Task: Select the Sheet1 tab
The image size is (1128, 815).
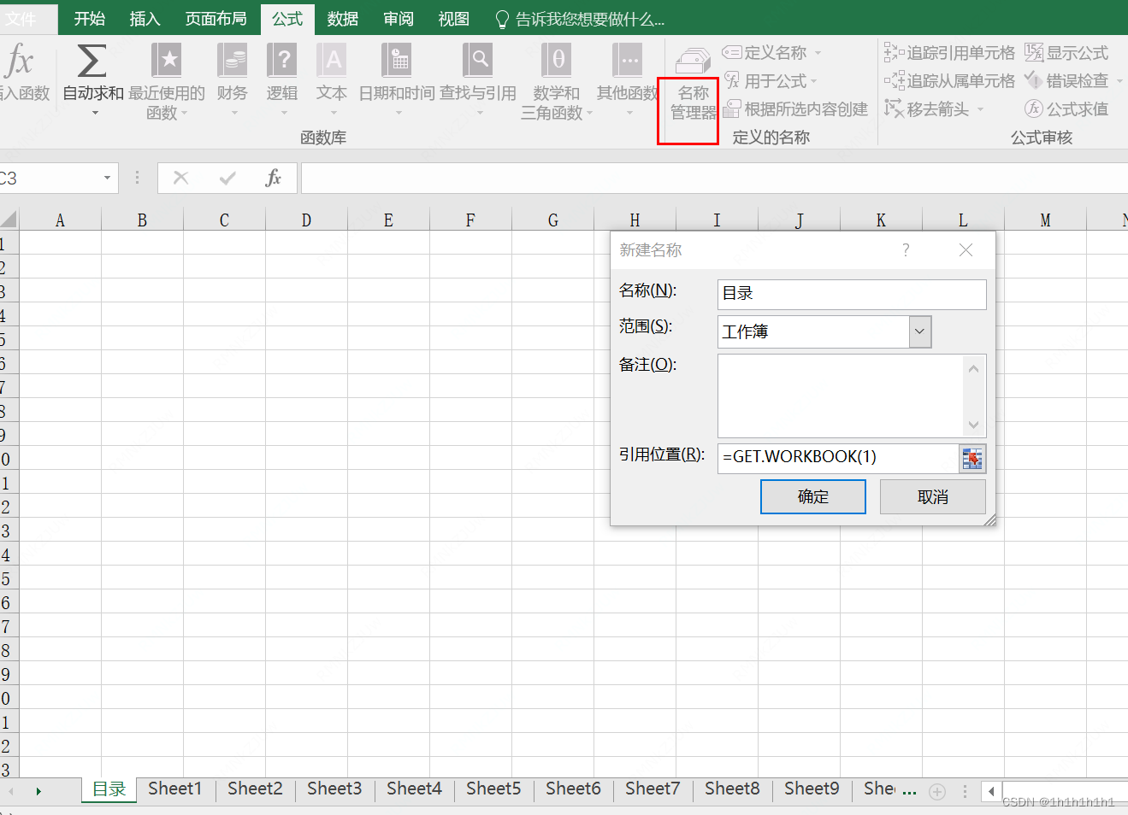Action: coord(174,789)
